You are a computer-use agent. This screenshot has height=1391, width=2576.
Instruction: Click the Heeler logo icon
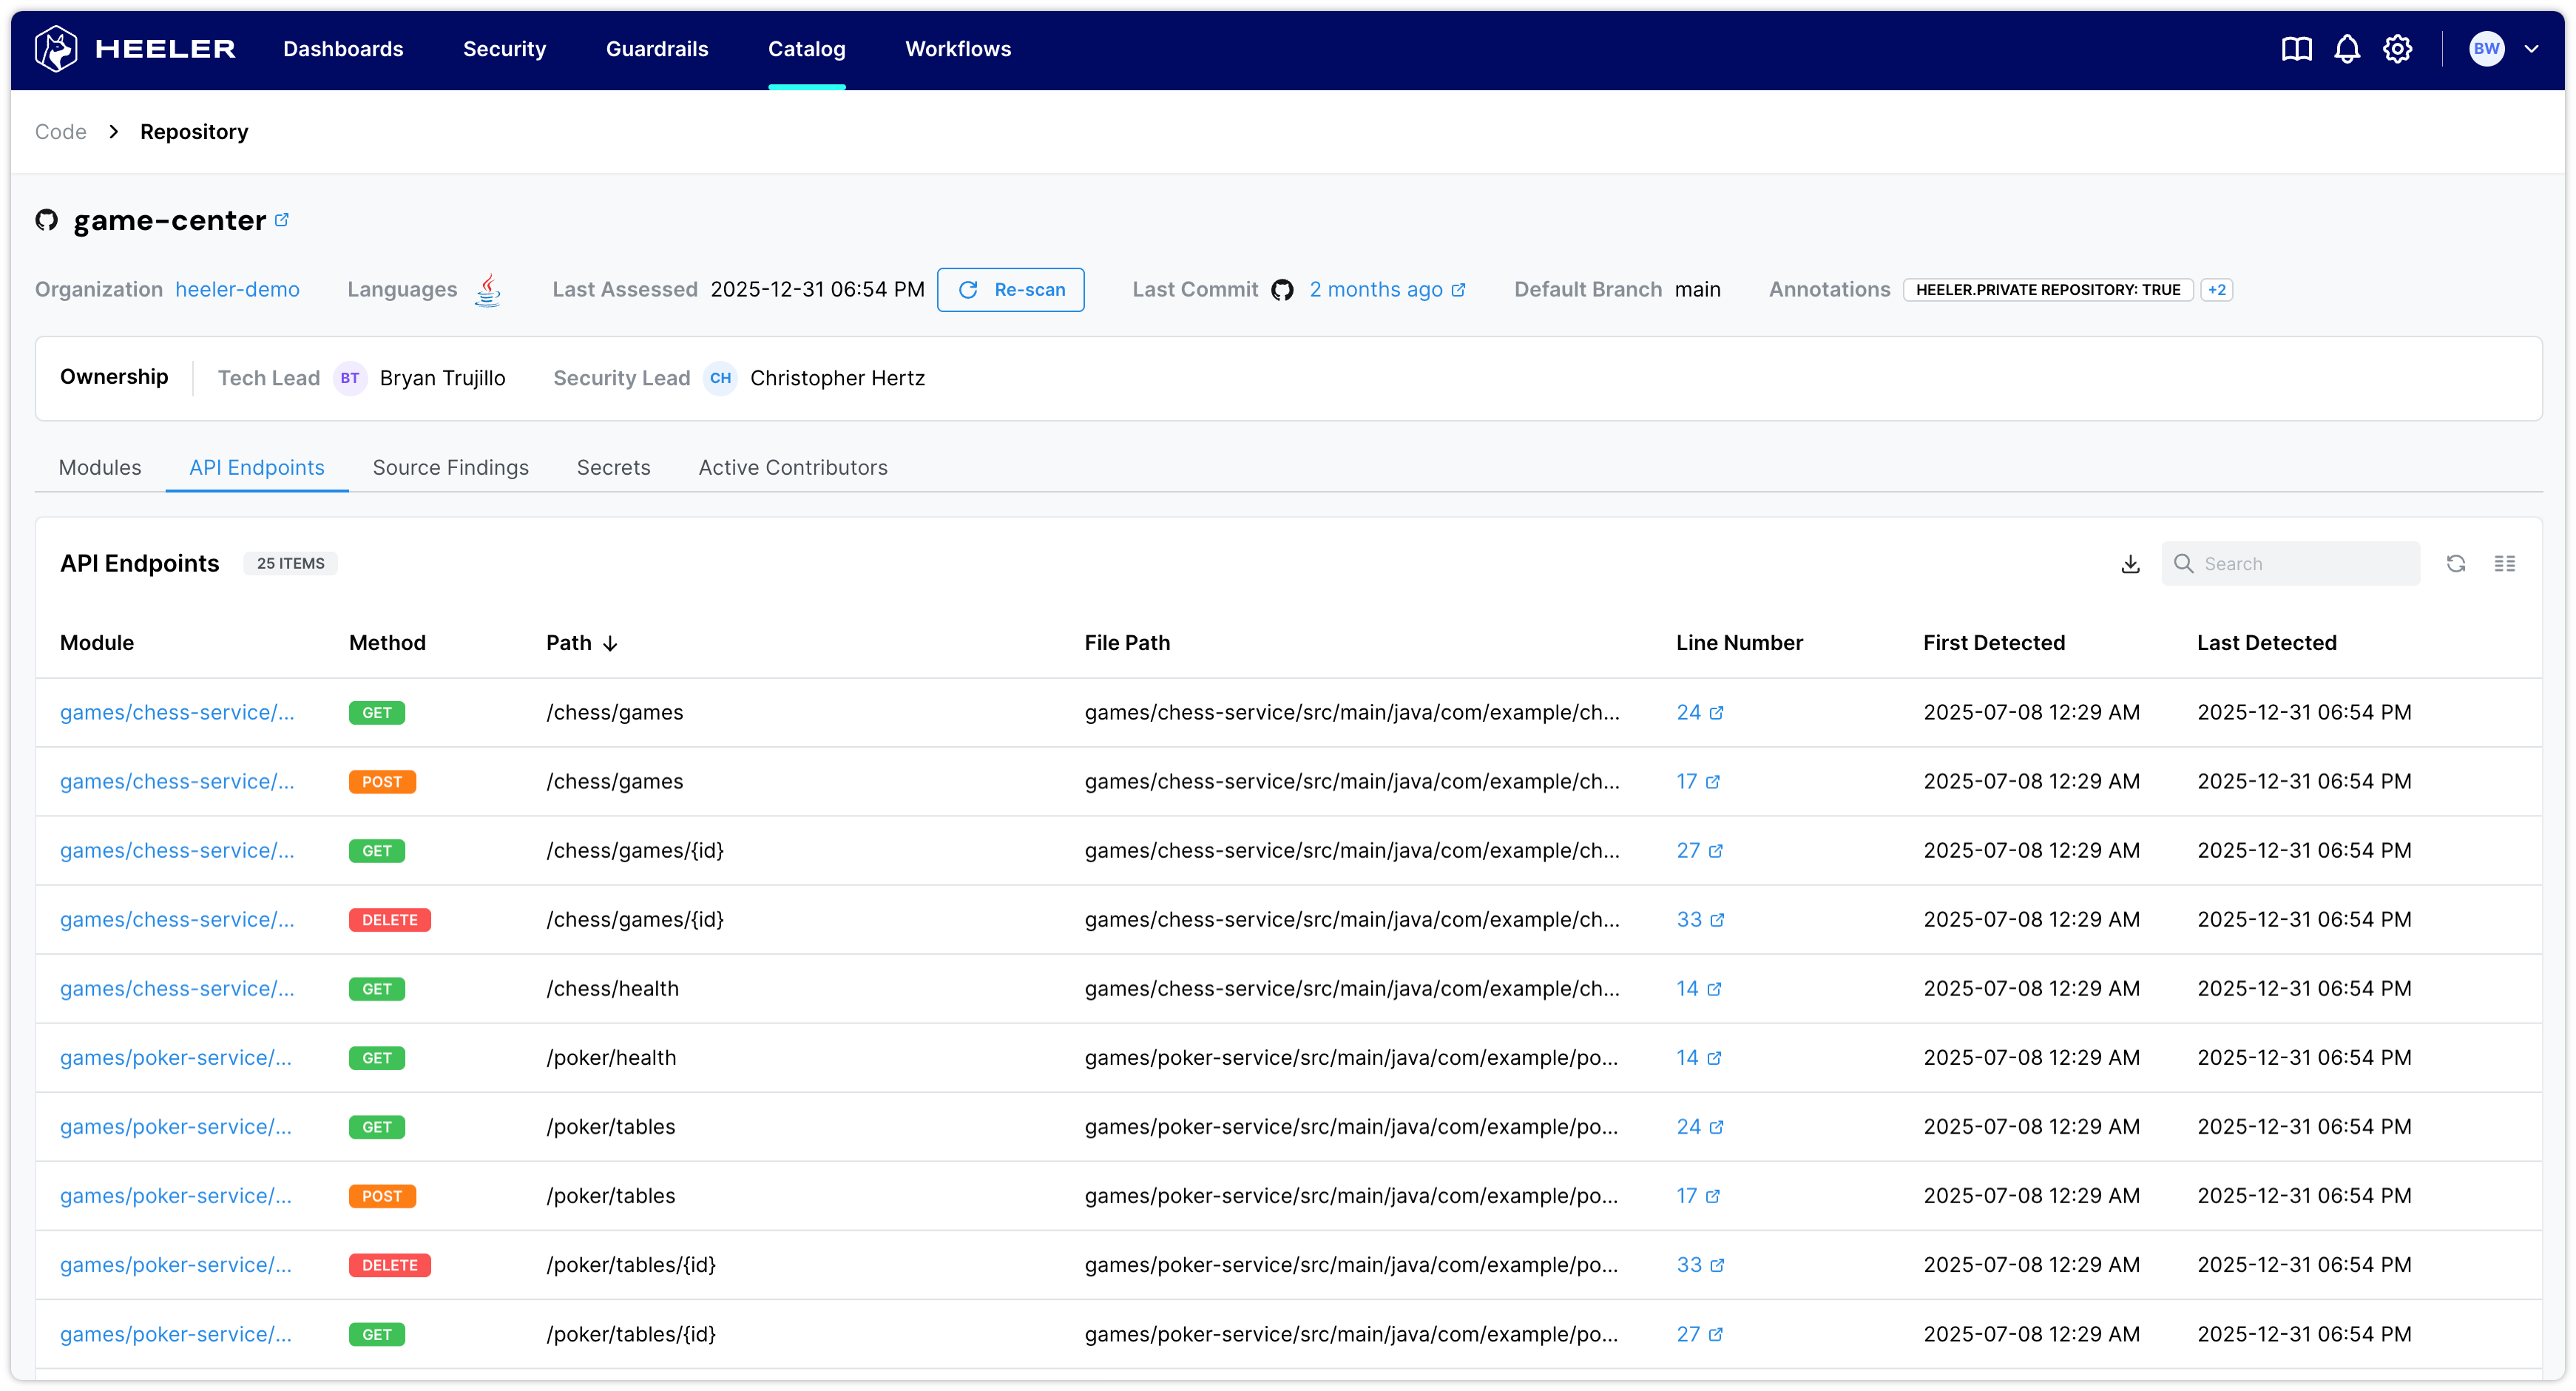tap(56, 49)
